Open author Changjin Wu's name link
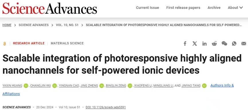This screenshot has height=110, width=248. tap(40, 86)
